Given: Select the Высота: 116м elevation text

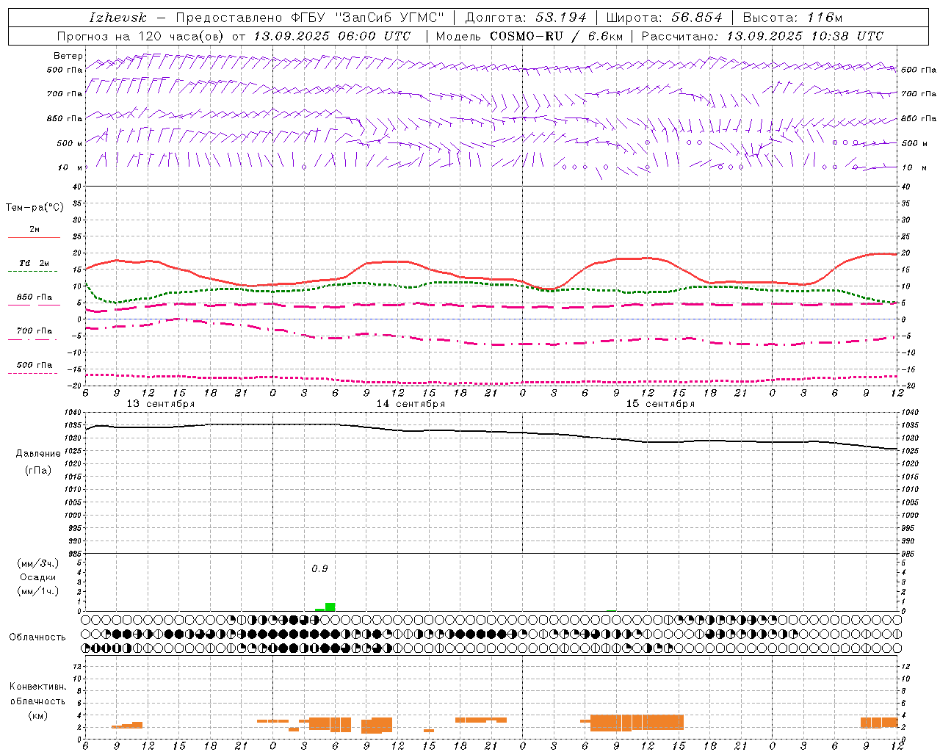Looking at the screenshot, I should point(792,18).
